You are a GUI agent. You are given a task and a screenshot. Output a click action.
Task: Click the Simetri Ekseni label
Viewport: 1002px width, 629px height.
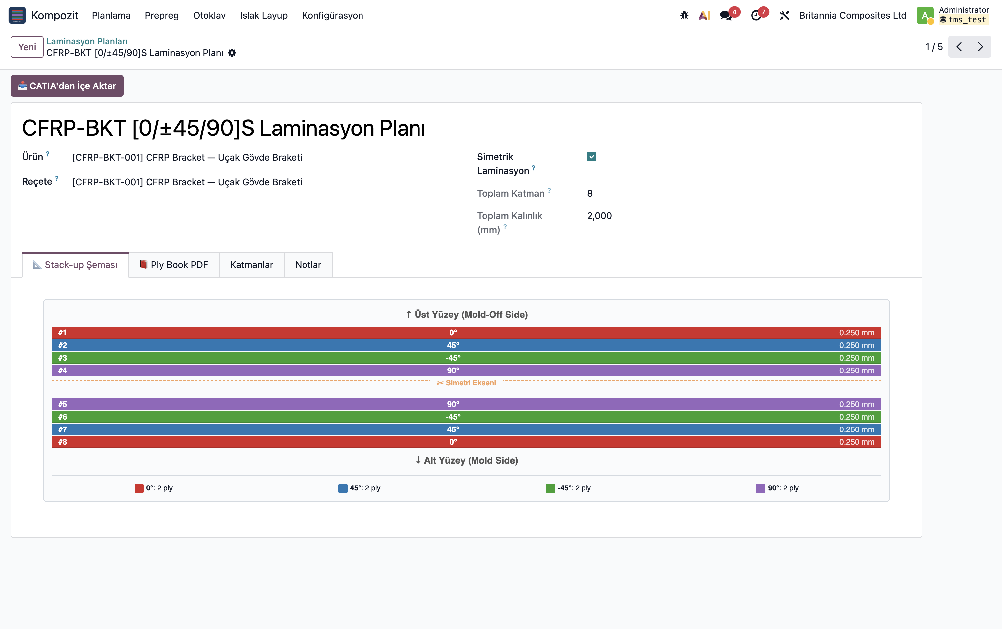466,383
